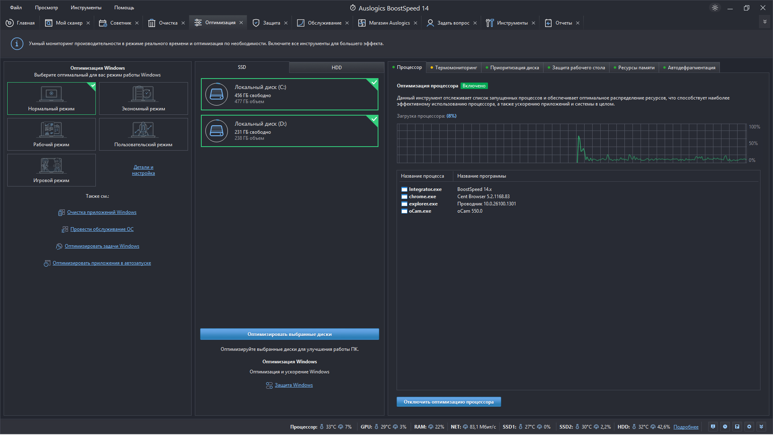Select the Normal mode (Нормальный режим) tile
The image size is (773, 435).
pyautogui.click(x=52, y=98)
